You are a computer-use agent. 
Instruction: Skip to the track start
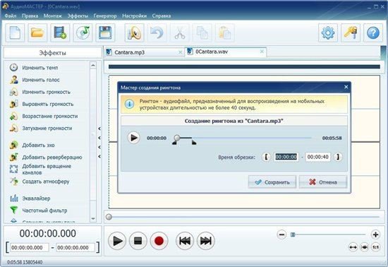point(185,241)
